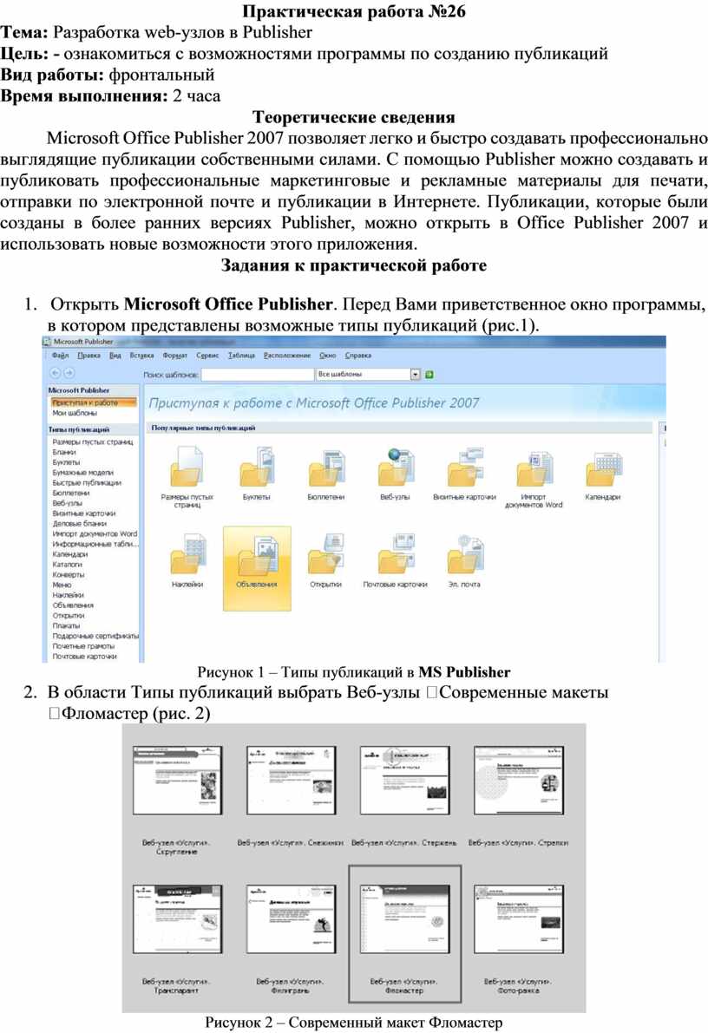The width and height of the screenshot is (708, 1033).
Task: Select Визитные карточки in the sidebar list
Action: [83, 513]
